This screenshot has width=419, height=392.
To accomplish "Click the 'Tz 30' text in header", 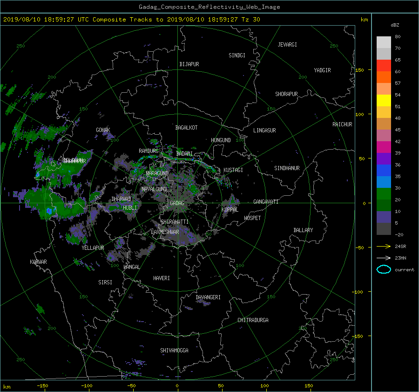I will 250,20.
